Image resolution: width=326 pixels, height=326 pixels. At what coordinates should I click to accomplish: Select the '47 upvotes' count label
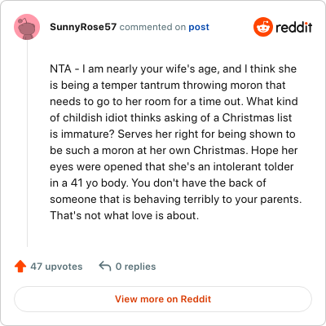pyautogui.click(x=56, y=267)
